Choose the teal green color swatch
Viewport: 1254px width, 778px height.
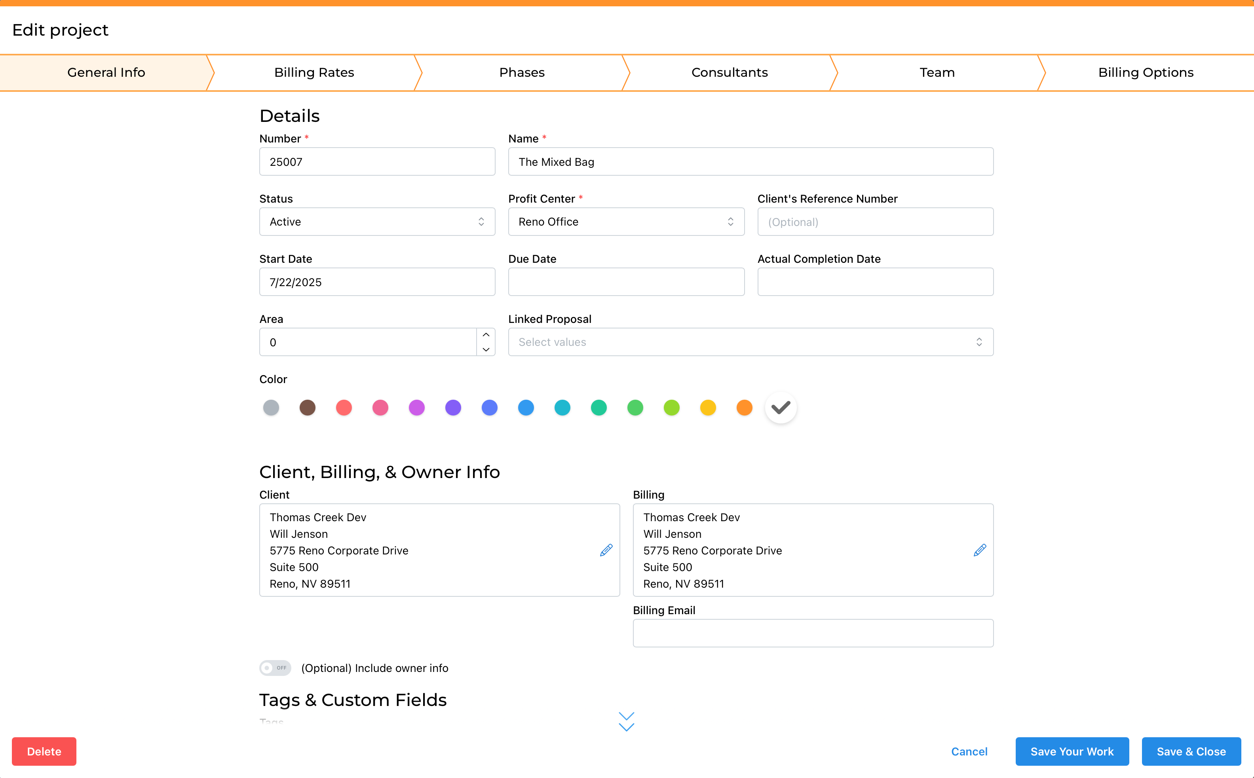coord(598,408)
